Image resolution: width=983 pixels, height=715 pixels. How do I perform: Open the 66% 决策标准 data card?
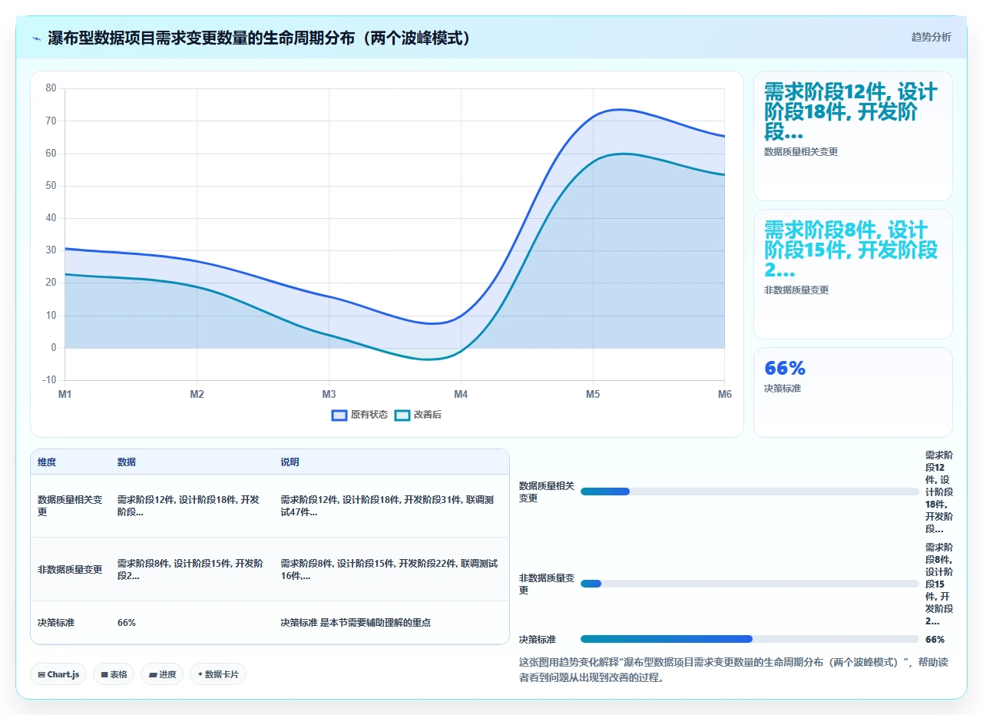pyautogui.click(x=853, y=392)
